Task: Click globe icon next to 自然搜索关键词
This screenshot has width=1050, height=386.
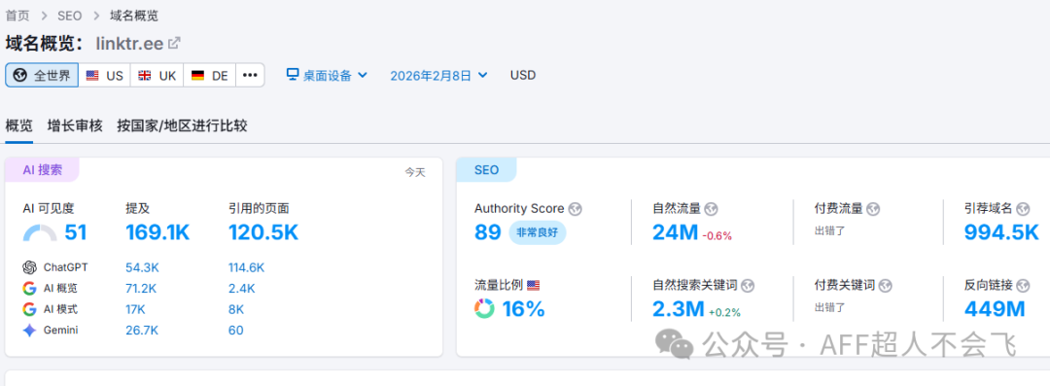Action: tap(748, 286)
